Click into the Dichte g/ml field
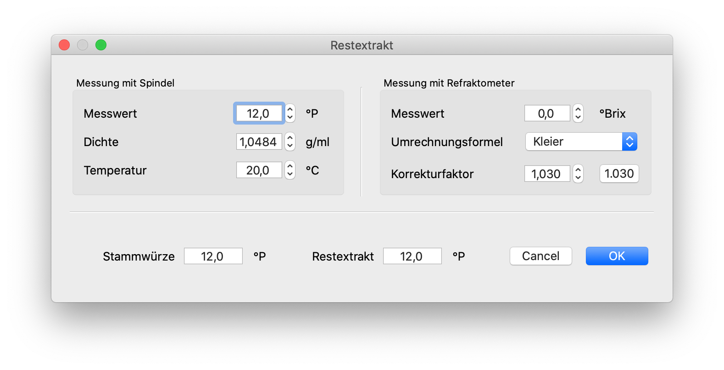The image size is (724, 370). [x=259, y=142]
